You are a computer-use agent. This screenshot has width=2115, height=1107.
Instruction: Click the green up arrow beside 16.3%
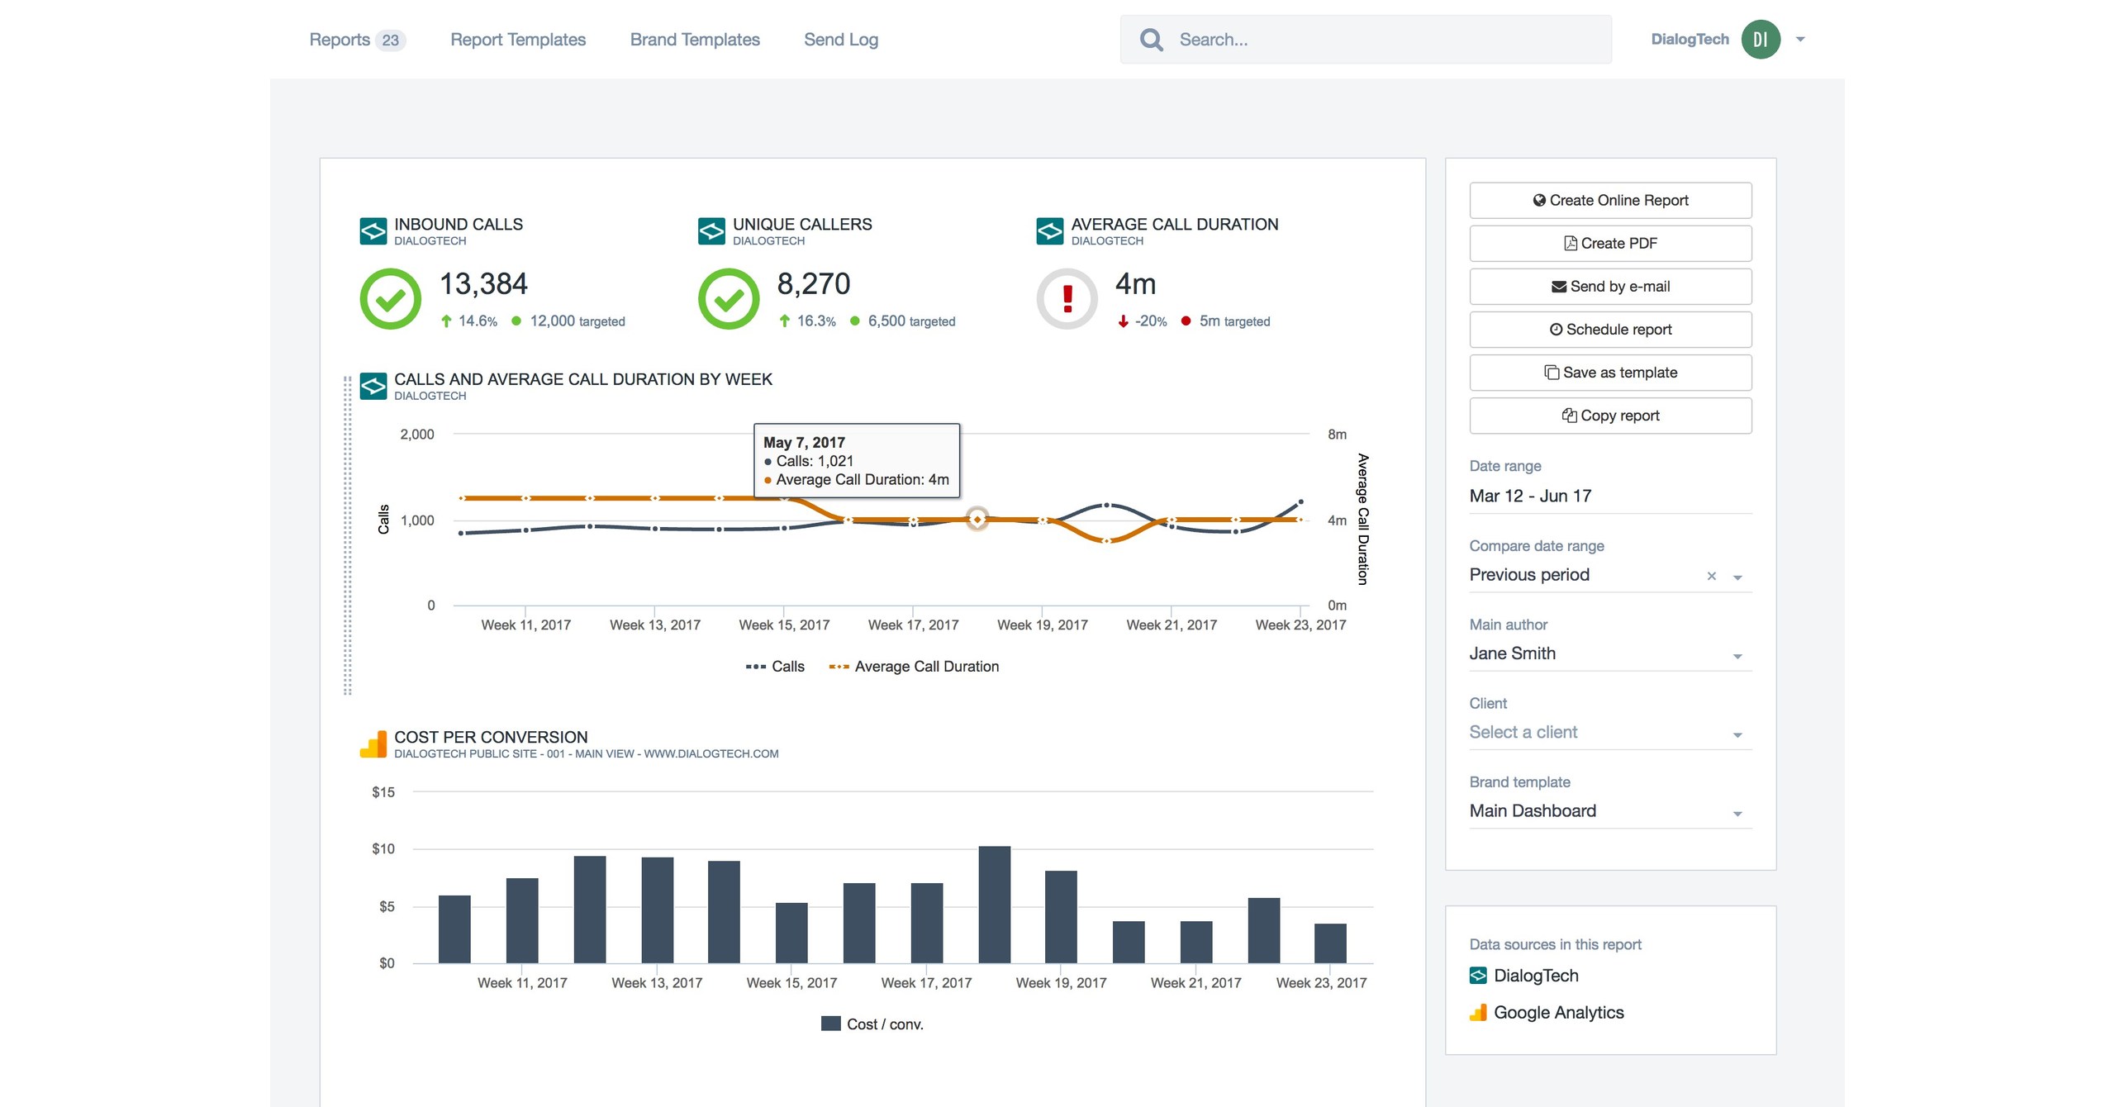[784, 321]
